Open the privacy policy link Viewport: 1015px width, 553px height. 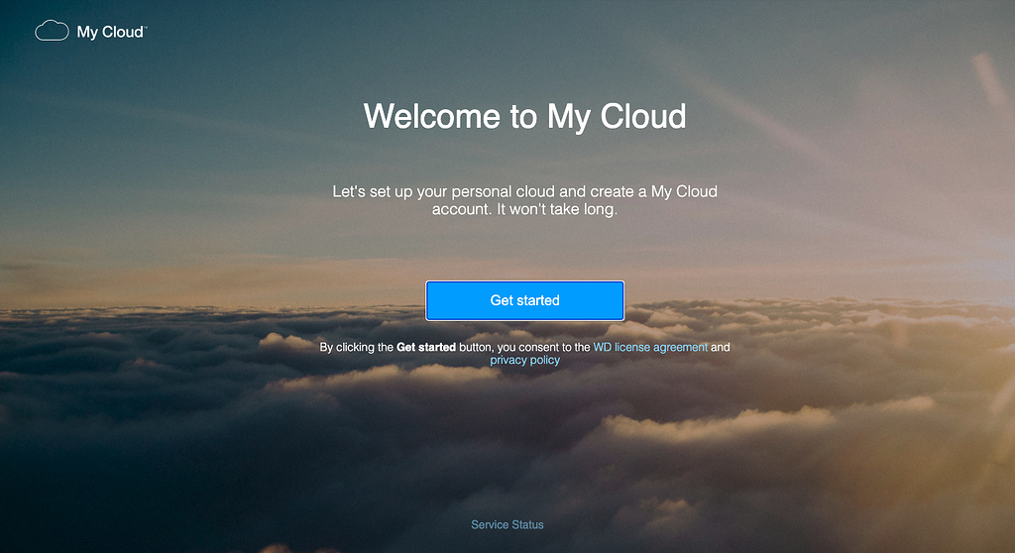[x=524, y=361]
